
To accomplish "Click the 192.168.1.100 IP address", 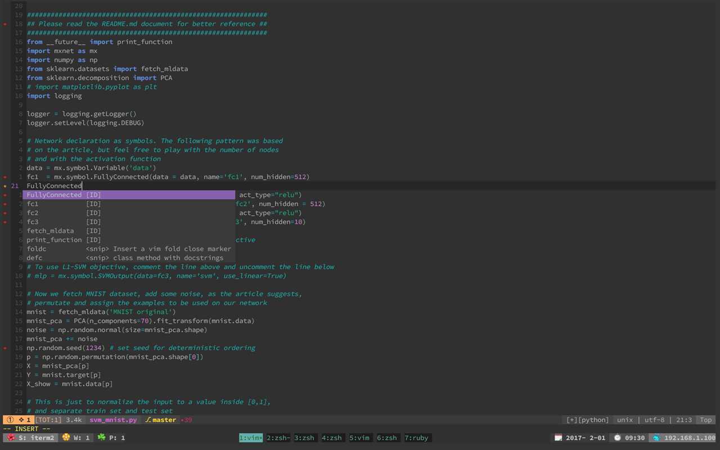I will [690, 438].
